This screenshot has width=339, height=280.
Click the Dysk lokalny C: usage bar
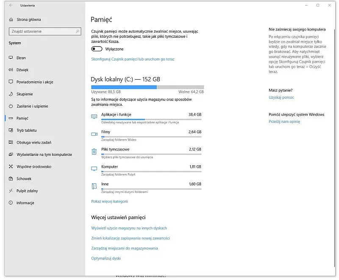pos(147,87)
